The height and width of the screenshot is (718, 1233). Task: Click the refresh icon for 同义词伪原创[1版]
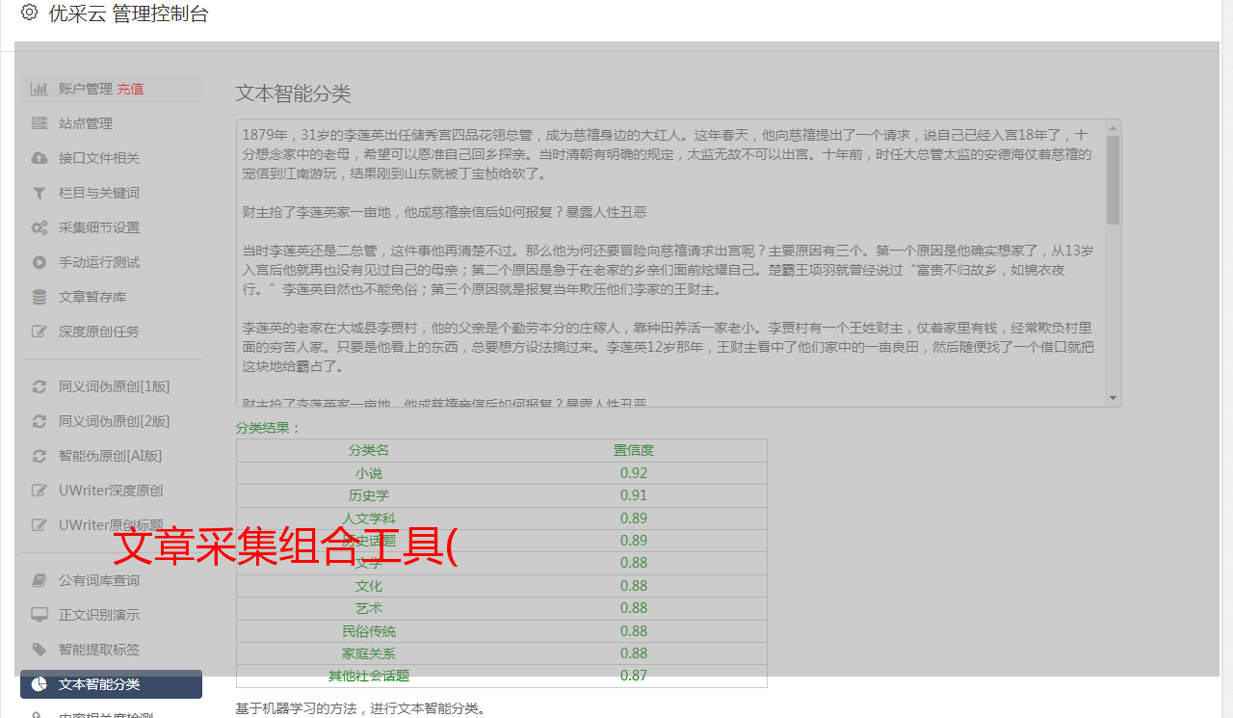(39, 386)
